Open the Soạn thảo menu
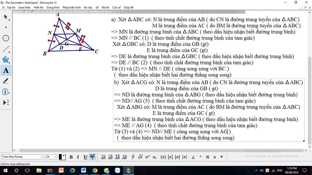This screenshot has height=175, width=312. [24, 8]
